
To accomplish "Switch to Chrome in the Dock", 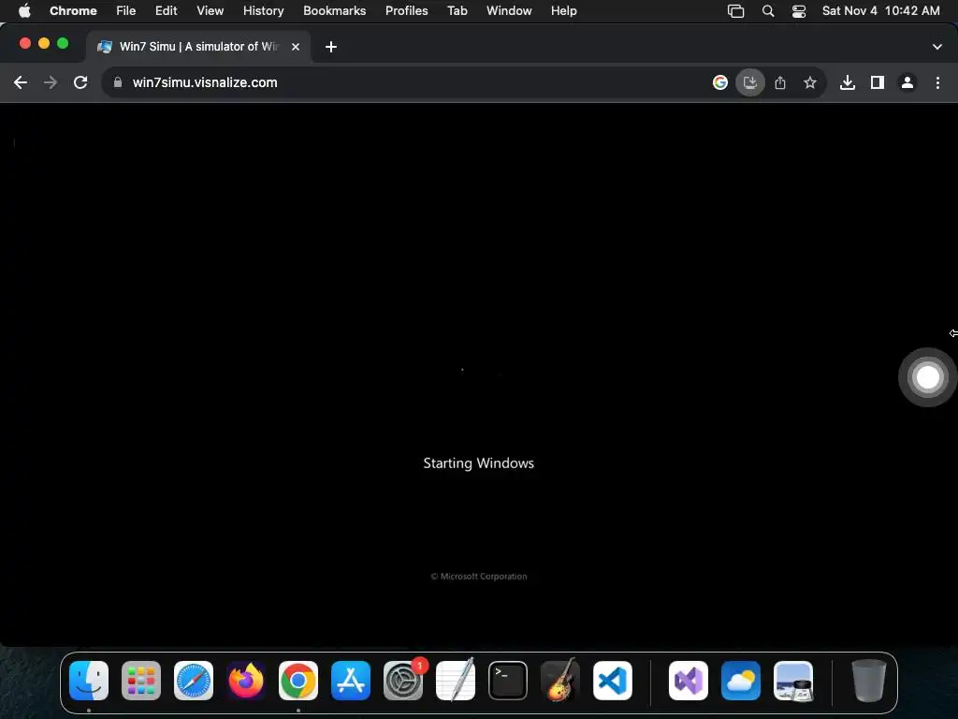I will 298,681.
